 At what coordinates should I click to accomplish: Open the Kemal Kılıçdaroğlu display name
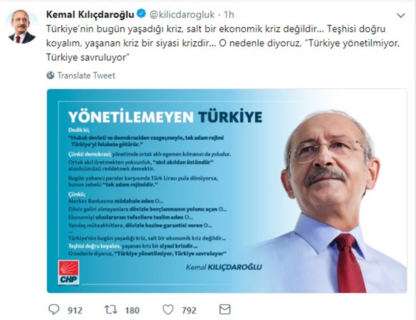pos(90,15)
